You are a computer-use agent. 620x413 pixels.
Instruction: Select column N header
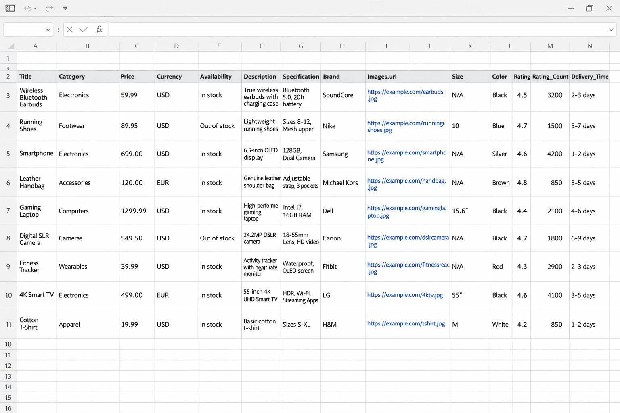(x=590, y=46)
